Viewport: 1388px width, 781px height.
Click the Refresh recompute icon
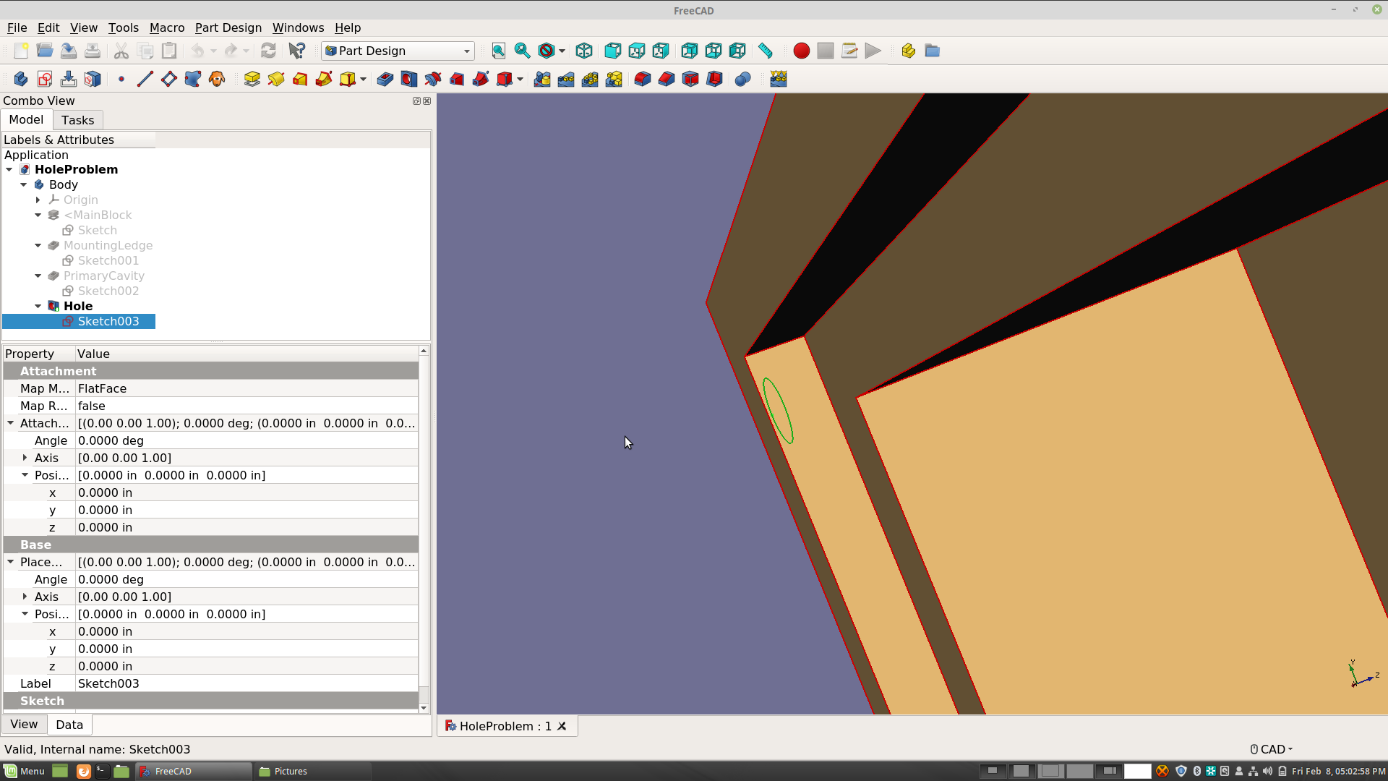(268, 51)
